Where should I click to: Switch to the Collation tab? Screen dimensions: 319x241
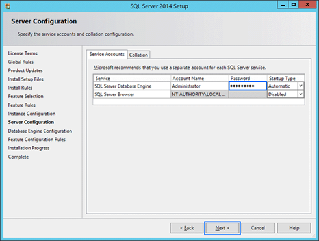point(138,55)
